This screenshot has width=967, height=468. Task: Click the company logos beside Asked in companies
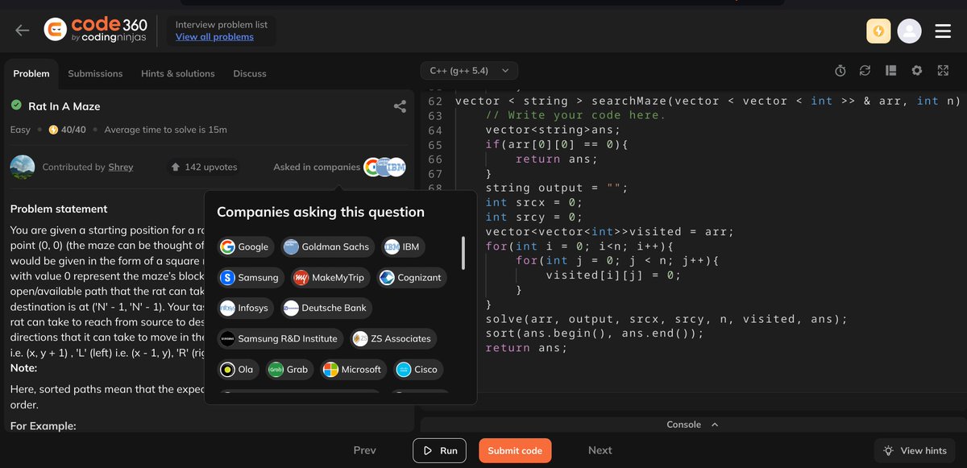384,167
